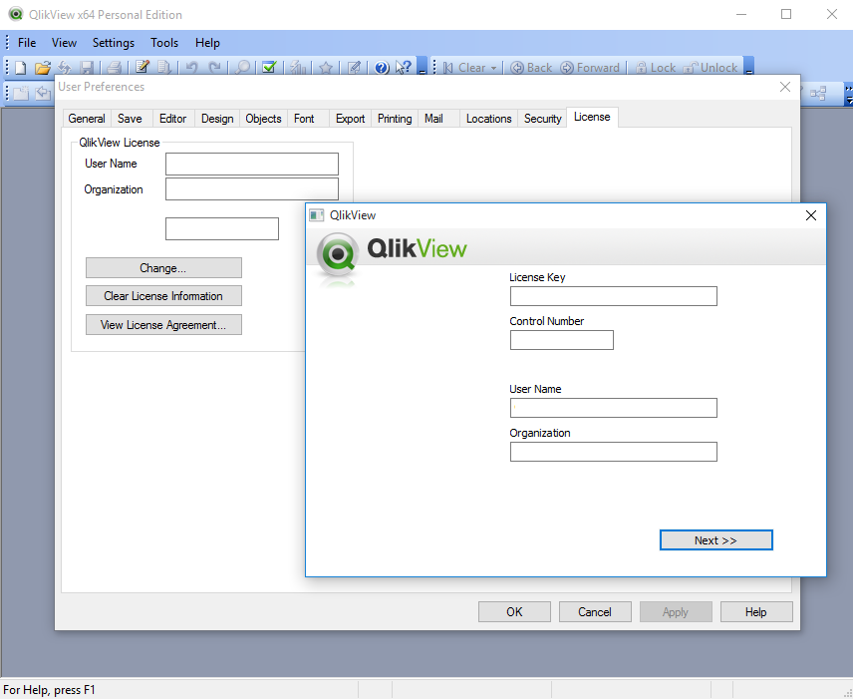The width and height of the screenshot is (853, 699).
Task: Click the Redo arrow icon
Action: pyautogui.click(x=215, y=68)
